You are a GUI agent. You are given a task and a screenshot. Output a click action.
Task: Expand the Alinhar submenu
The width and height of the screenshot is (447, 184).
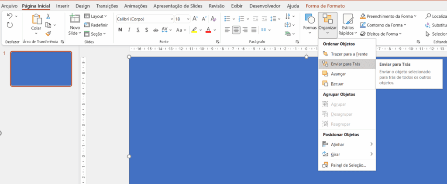click(x=347, y=144)
